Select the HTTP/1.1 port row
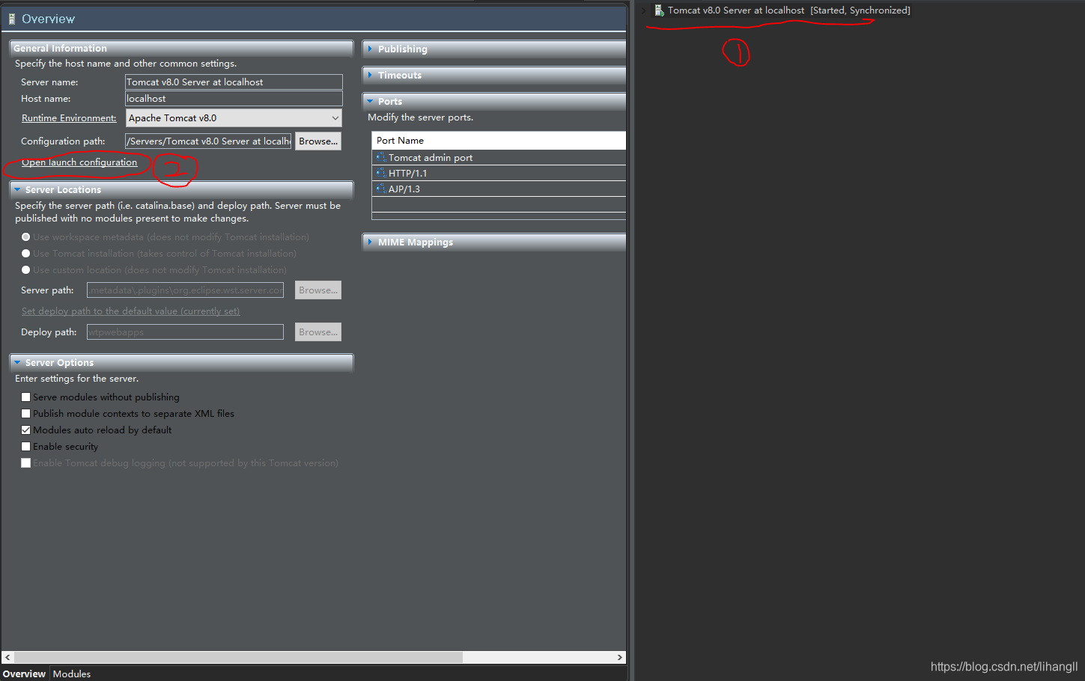Screen dimensions: 1085x681 coord(499,173)
